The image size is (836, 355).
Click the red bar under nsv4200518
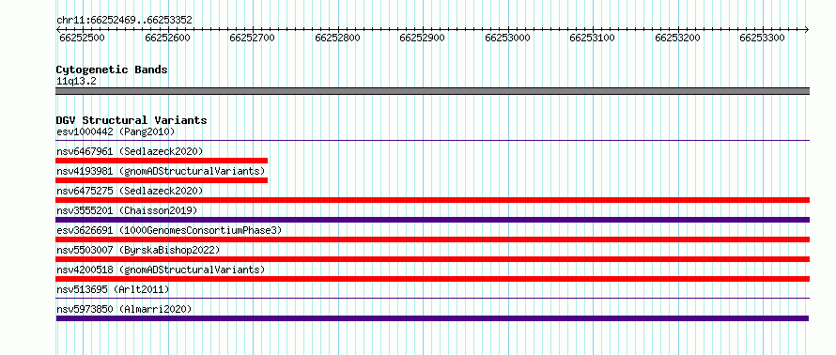(x=432, y=279)
